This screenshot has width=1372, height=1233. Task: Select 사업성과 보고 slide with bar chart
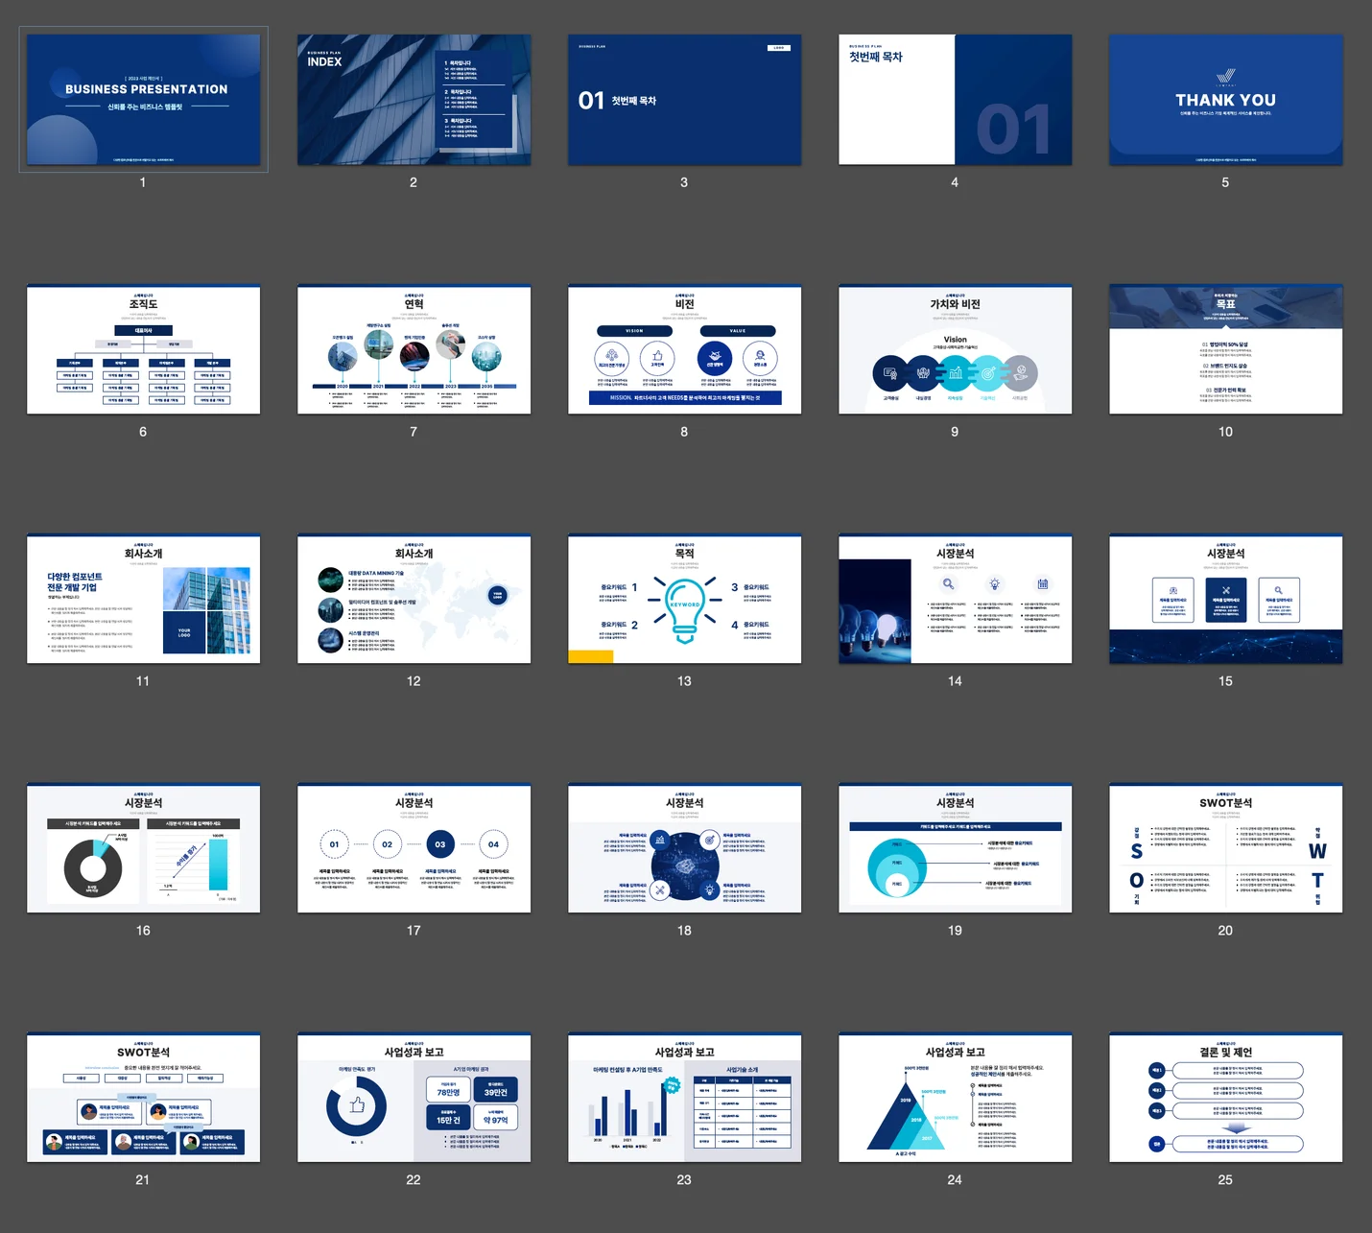point(684,1098)
